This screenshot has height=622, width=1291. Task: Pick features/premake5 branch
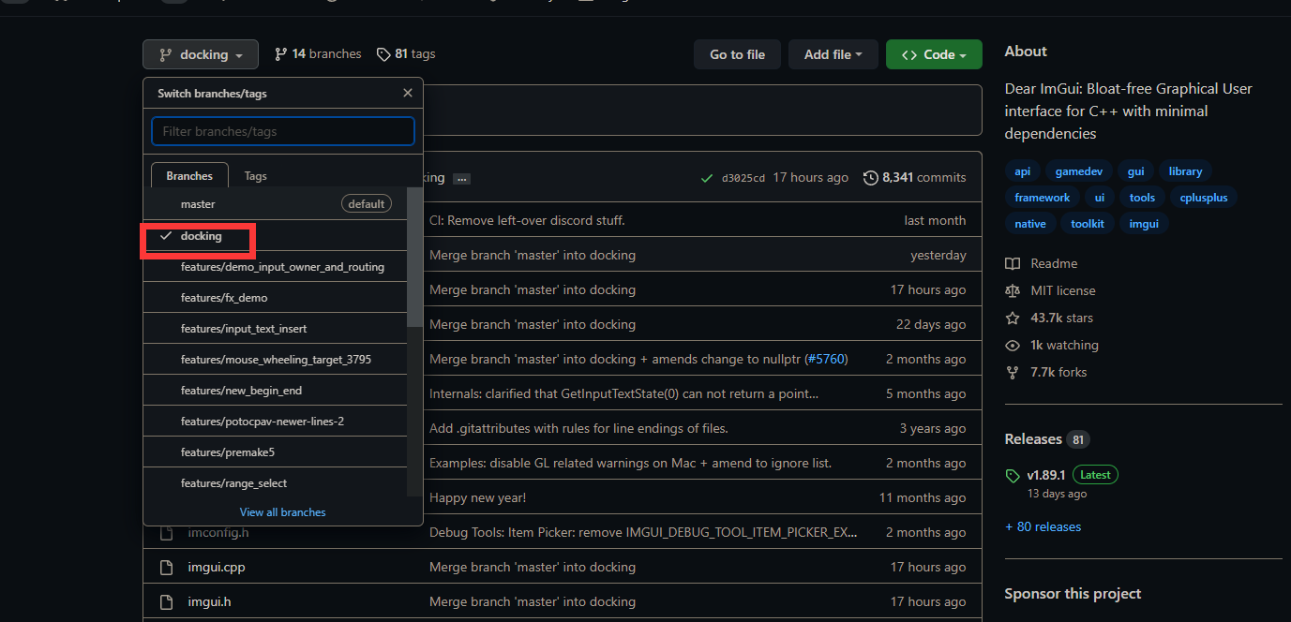[x=276, y=452]
